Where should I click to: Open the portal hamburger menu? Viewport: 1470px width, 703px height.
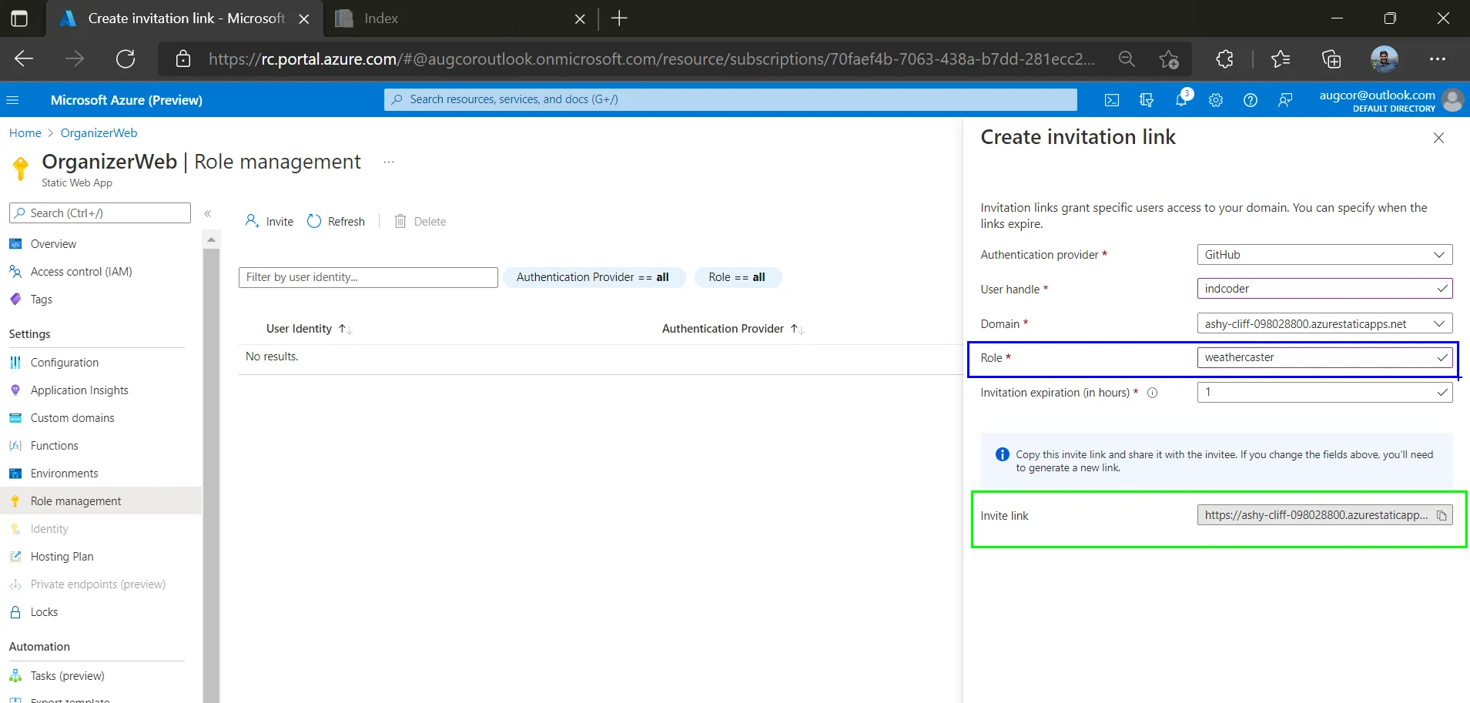[x=12, y=100]
